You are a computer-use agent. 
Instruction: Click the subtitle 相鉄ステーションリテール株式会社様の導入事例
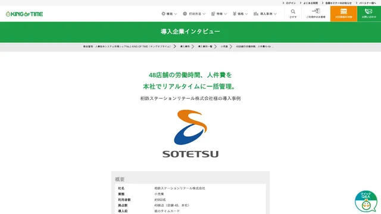click(x=190, y=99)
